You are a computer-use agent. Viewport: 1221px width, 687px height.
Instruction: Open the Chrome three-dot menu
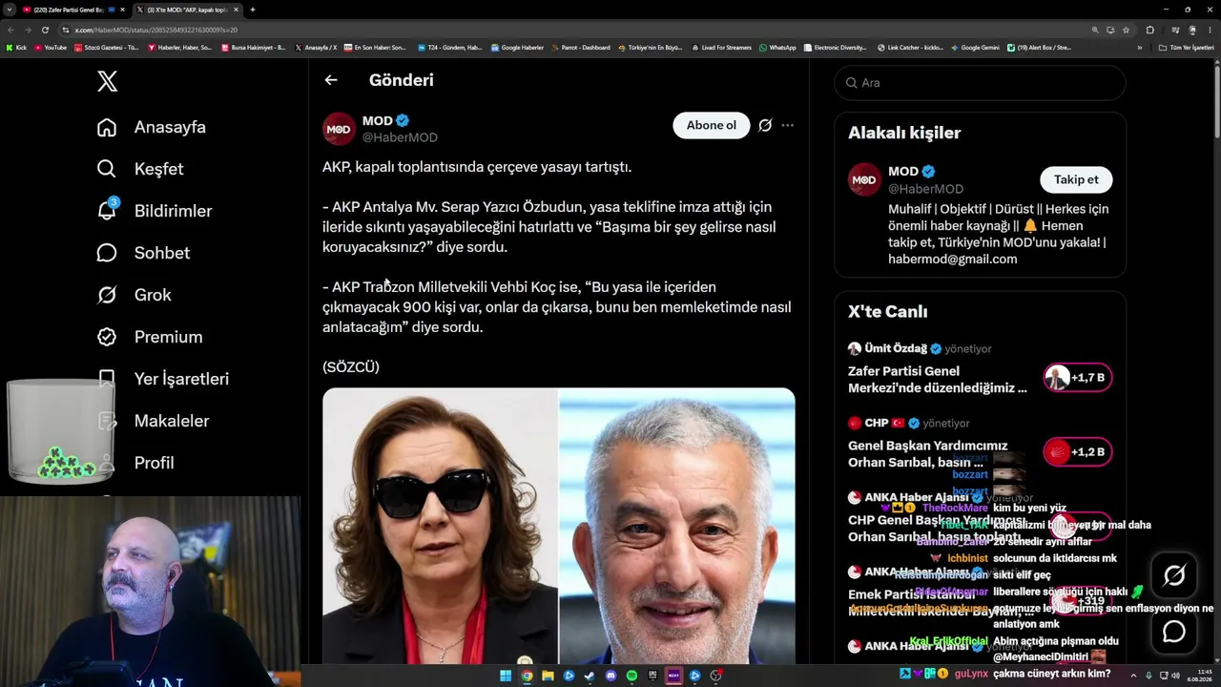pos(1211,30)
